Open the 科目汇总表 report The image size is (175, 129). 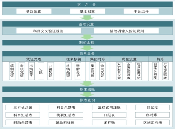tap(23, 115)
